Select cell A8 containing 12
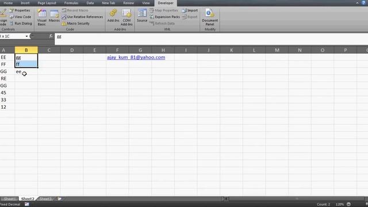This screenshot has height=207, width=368. [7, 107]
